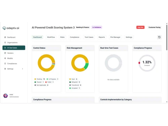Click the Risk Management donut chart

[x=80, y=63]
